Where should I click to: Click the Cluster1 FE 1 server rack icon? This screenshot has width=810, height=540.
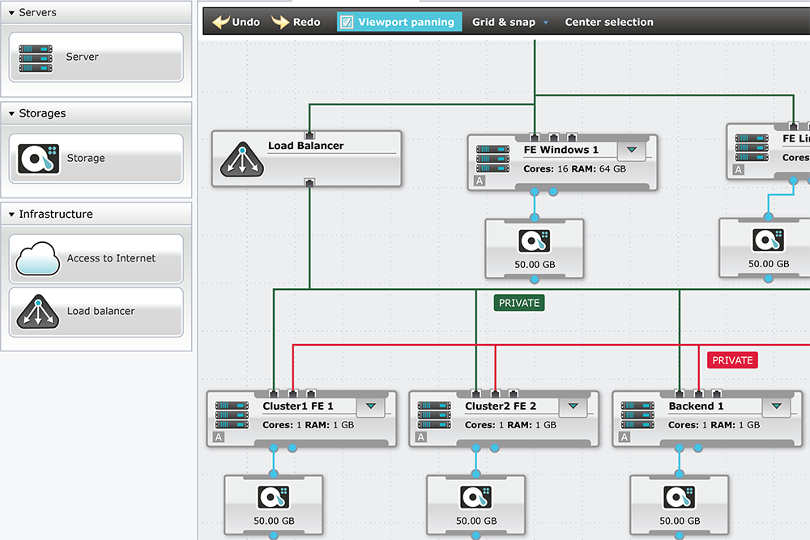232,414
